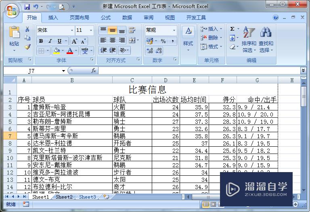Screen dimensions: 310x212
Task: Open the 插入 ribbon tab
Action: tap(53, 18)
